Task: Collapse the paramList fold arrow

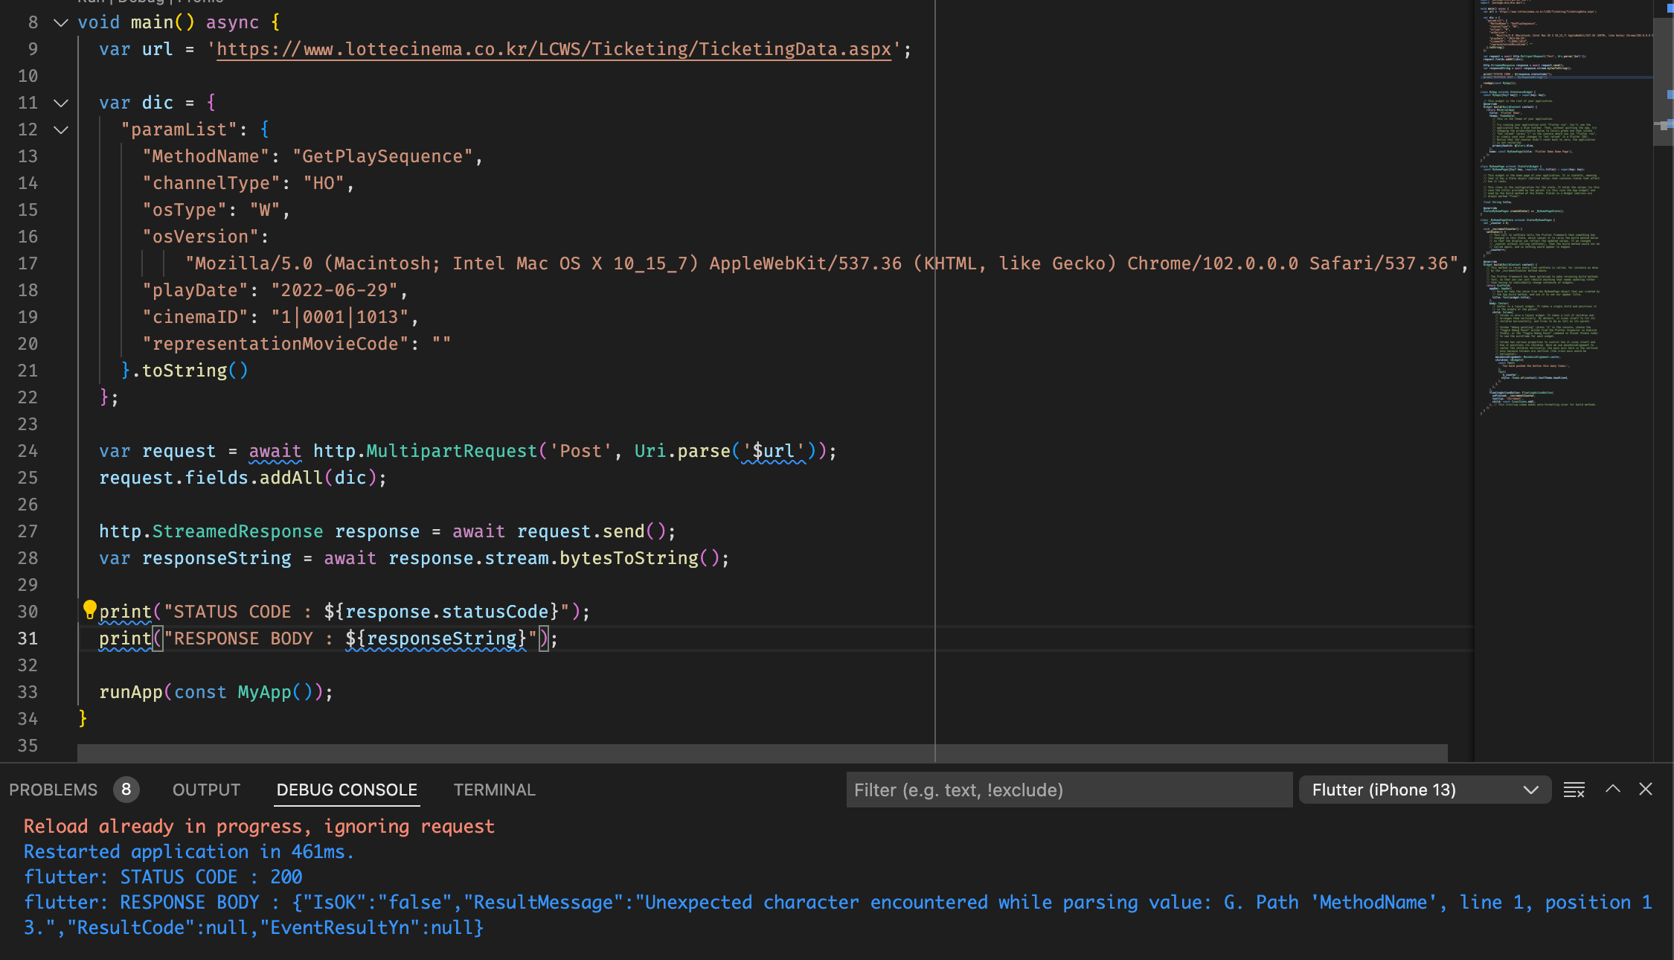Action: click(61, 129)
